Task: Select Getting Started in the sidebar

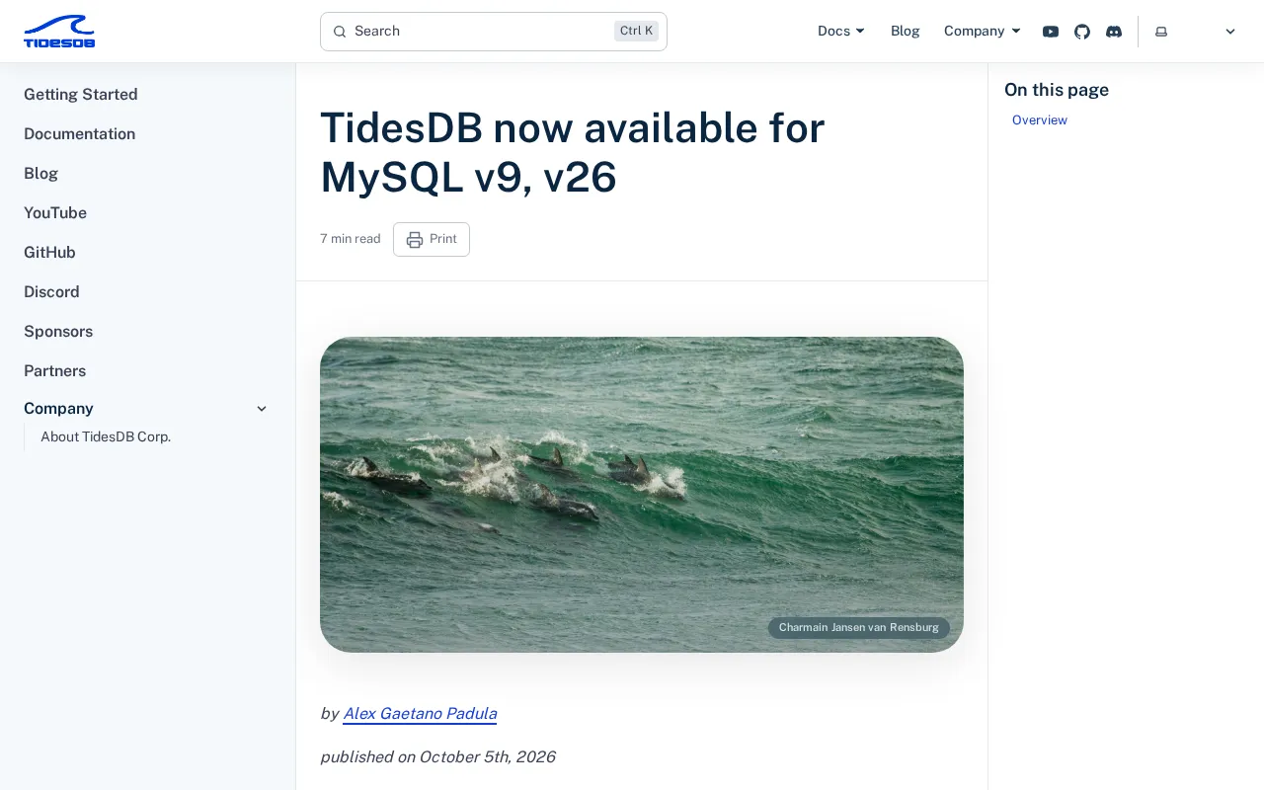Action: (x=81, y=95)
